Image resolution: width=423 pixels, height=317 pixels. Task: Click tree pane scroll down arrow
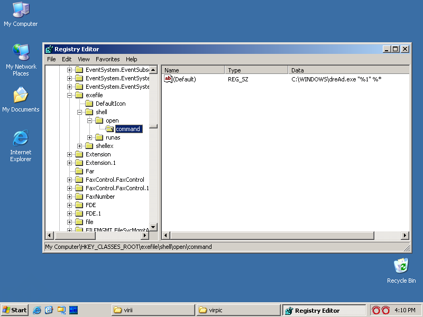pyautogui.click(x=153, y=227)
